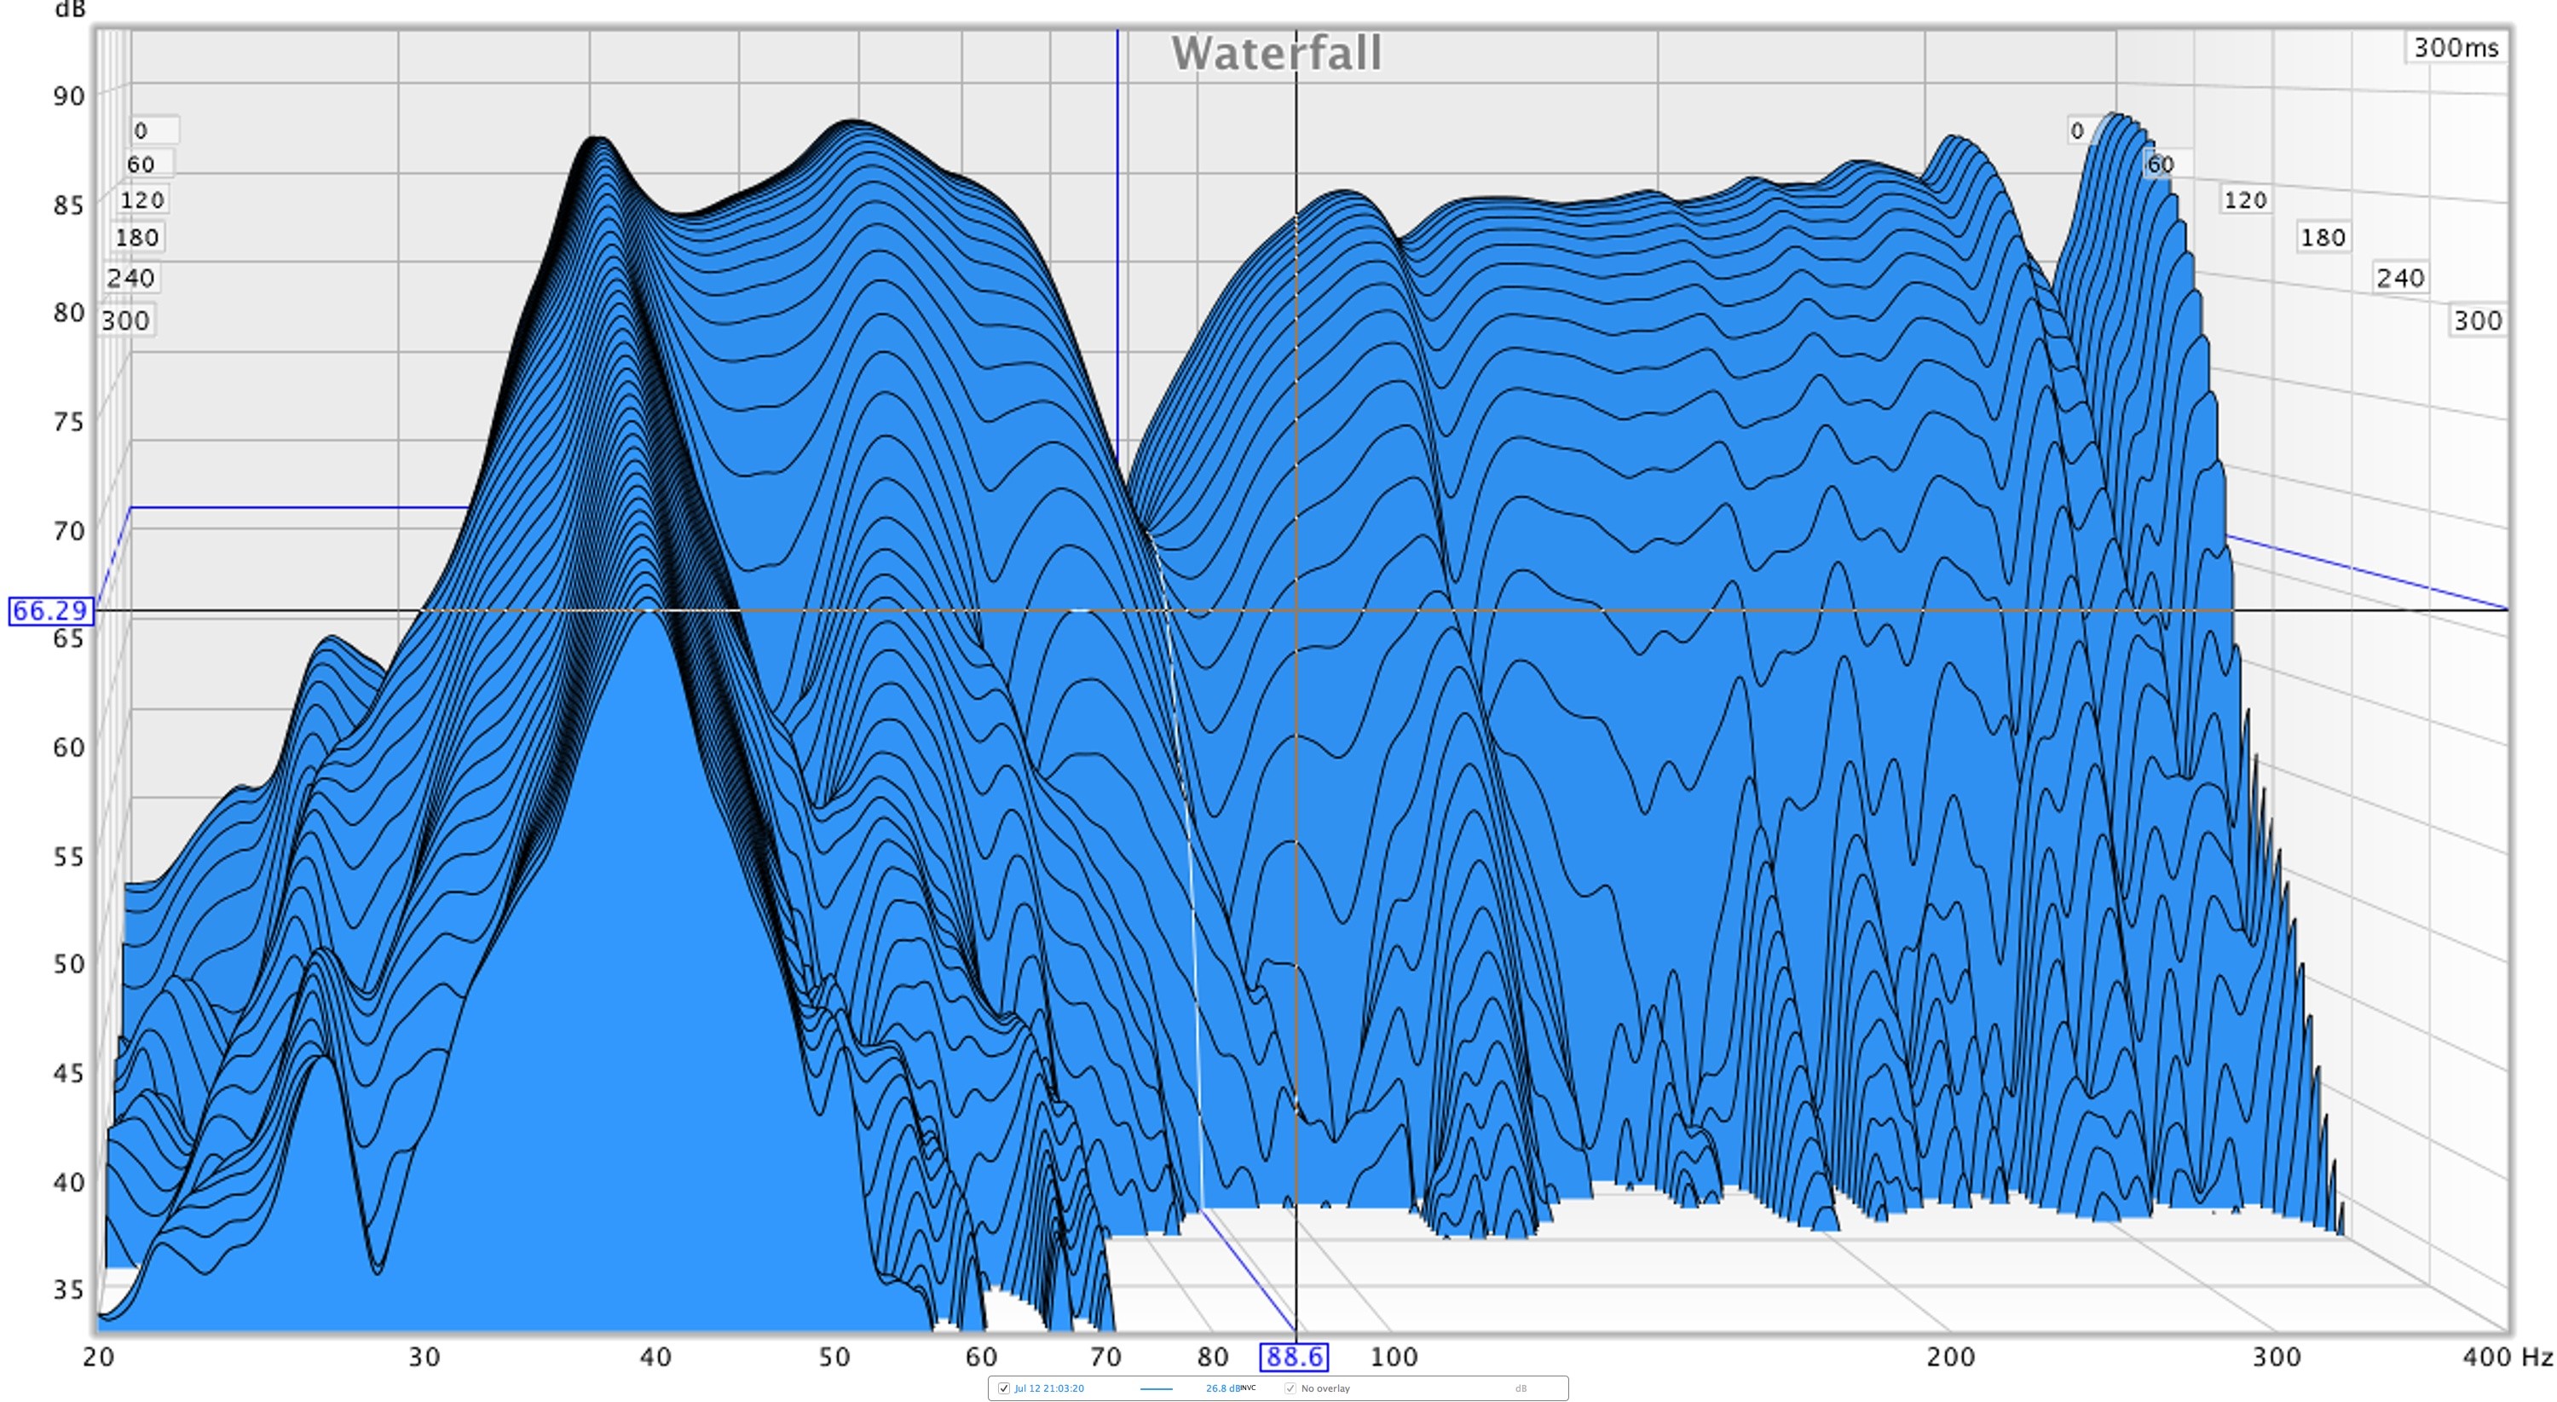Click the left-side 180 ms time slice label
The width and height of the screenshot is (2557, 1402).
pos(137,238)
